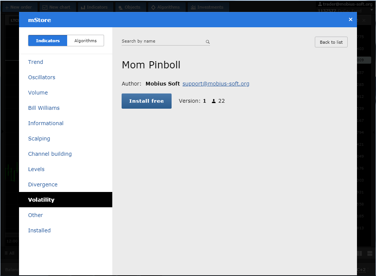Screen dimensions: 376x276
Task: Open the Levels category
Action: tap(36, 169)
